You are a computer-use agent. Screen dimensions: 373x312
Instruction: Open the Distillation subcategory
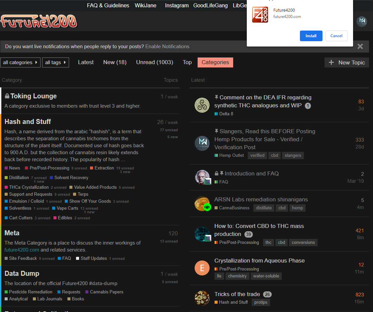pyautogui.click(x=17, y=177)
